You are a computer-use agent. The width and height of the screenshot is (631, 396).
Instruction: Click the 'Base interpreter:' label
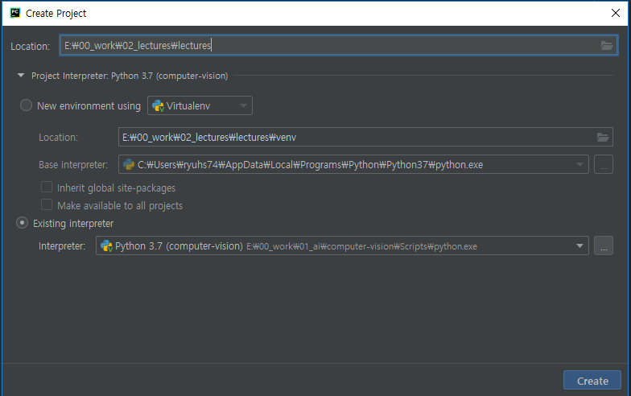pos(73,164)
